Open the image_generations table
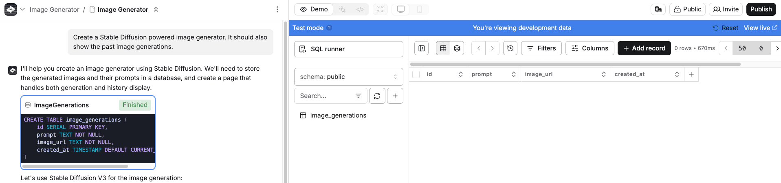Screen dimensions: 781x183 (338, 115)
